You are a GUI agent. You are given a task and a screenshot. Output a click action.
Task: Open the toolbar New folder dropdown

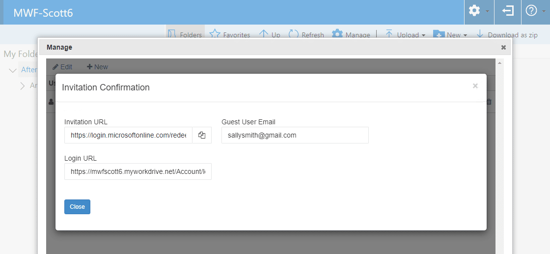[450, 35]
